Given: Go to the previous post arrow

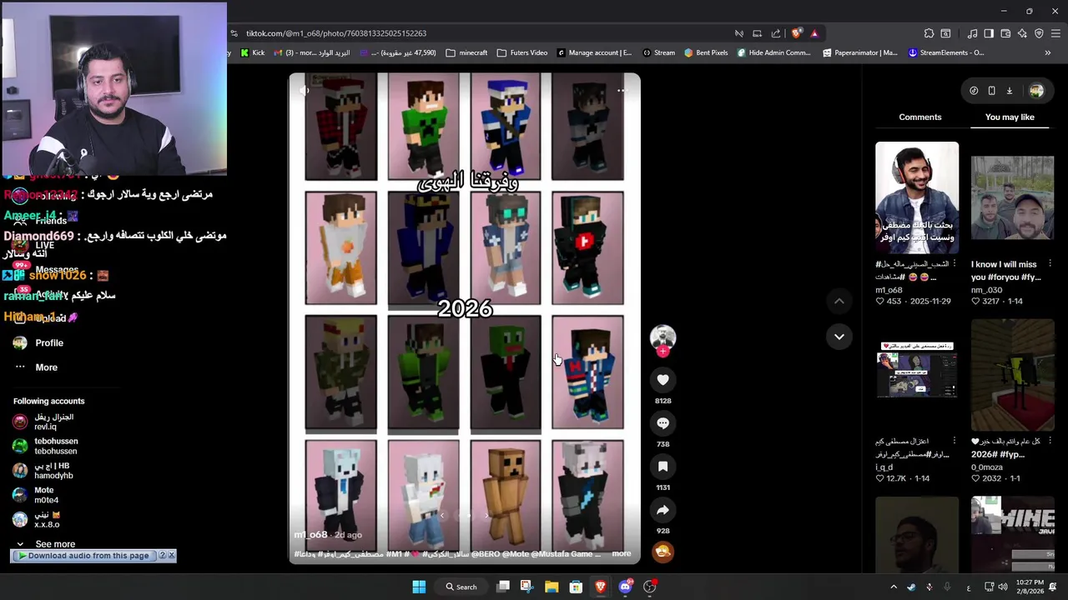Looking at the screenshot, I should click(839, 301).
